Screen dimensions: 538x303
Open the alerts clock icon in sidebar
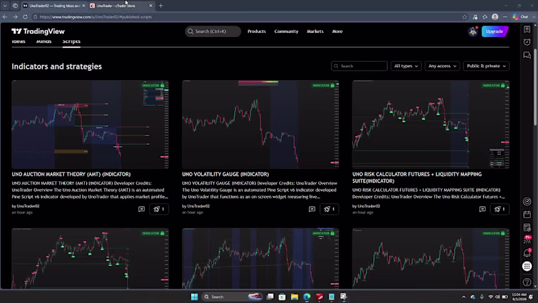pyautogui.click(x=527, y=42)
